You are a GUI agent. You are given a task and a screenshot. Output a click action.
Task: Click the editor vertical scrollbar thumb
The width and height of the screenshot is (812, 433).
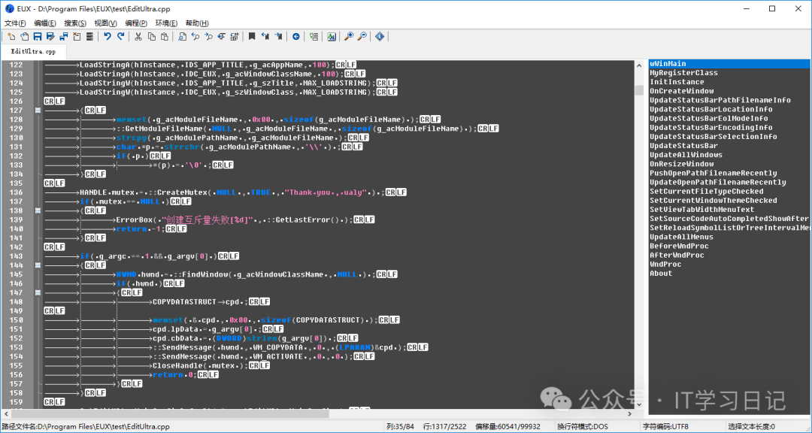pos(639,90)
